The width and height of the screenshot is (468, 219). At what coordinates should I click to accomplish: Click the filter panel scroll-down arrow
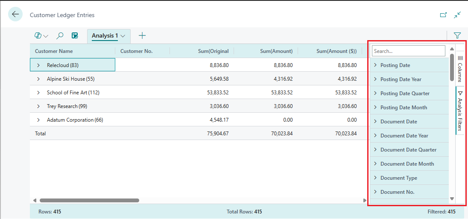(452, 199)
